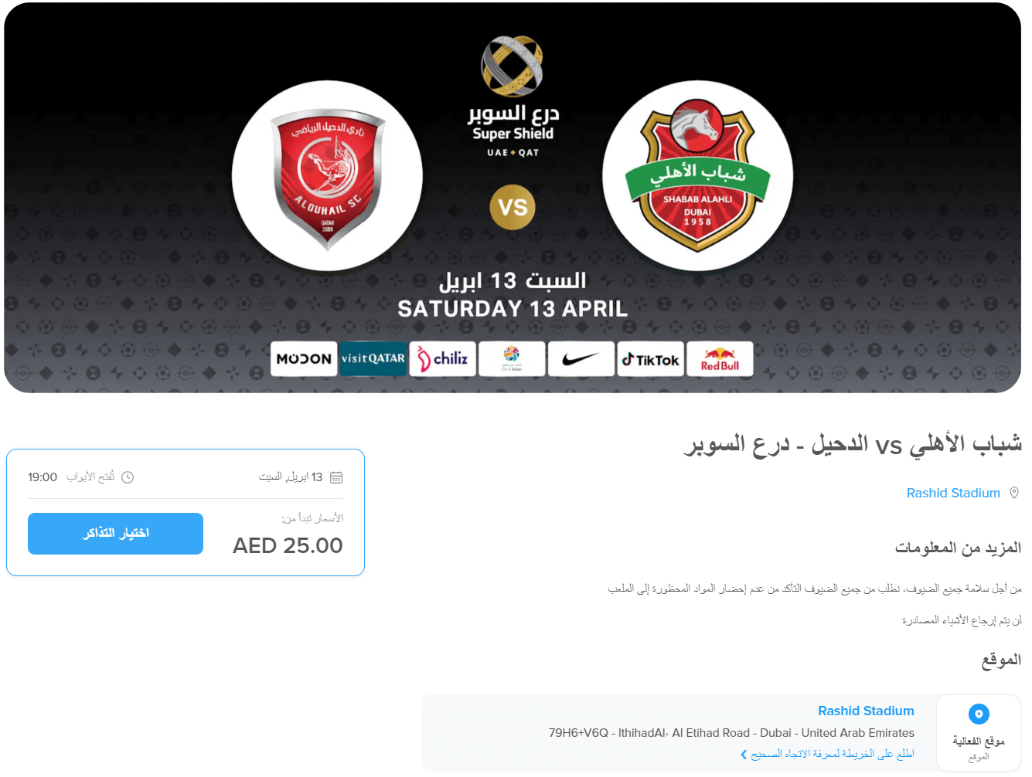Open the Rashid Stadium link in location card
The image size is (1032, 777).
click(866, 711)
